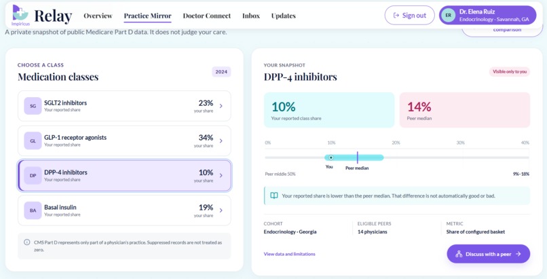Click the GL icon badge
The width and height of the screenshot is (547, 279).
point(33,141)
